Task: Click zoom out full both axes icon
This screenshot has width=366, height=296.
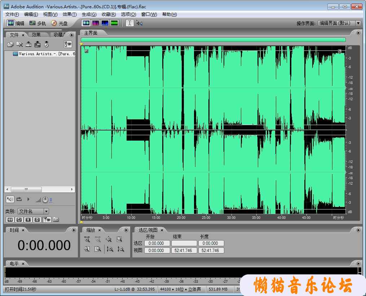Action: 109,239
